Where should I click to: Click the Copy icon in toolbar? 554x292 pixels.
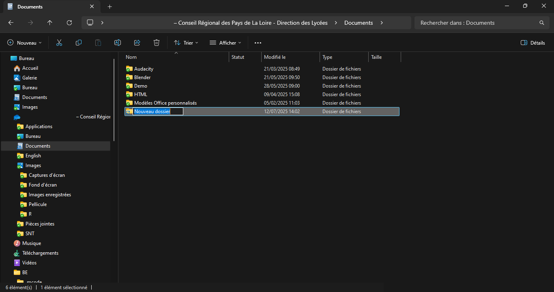[79, 43]
